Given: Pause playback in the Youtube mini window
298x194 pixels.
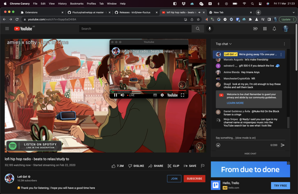Looking at the screenshot, I should click(x=116, y=95).
